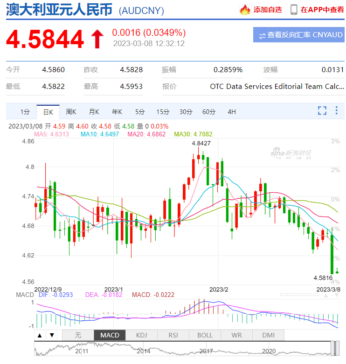Screen dimensions: 346x364
Task: Click the 波幅 value 0.0131
Action: (x=332, y=70)
